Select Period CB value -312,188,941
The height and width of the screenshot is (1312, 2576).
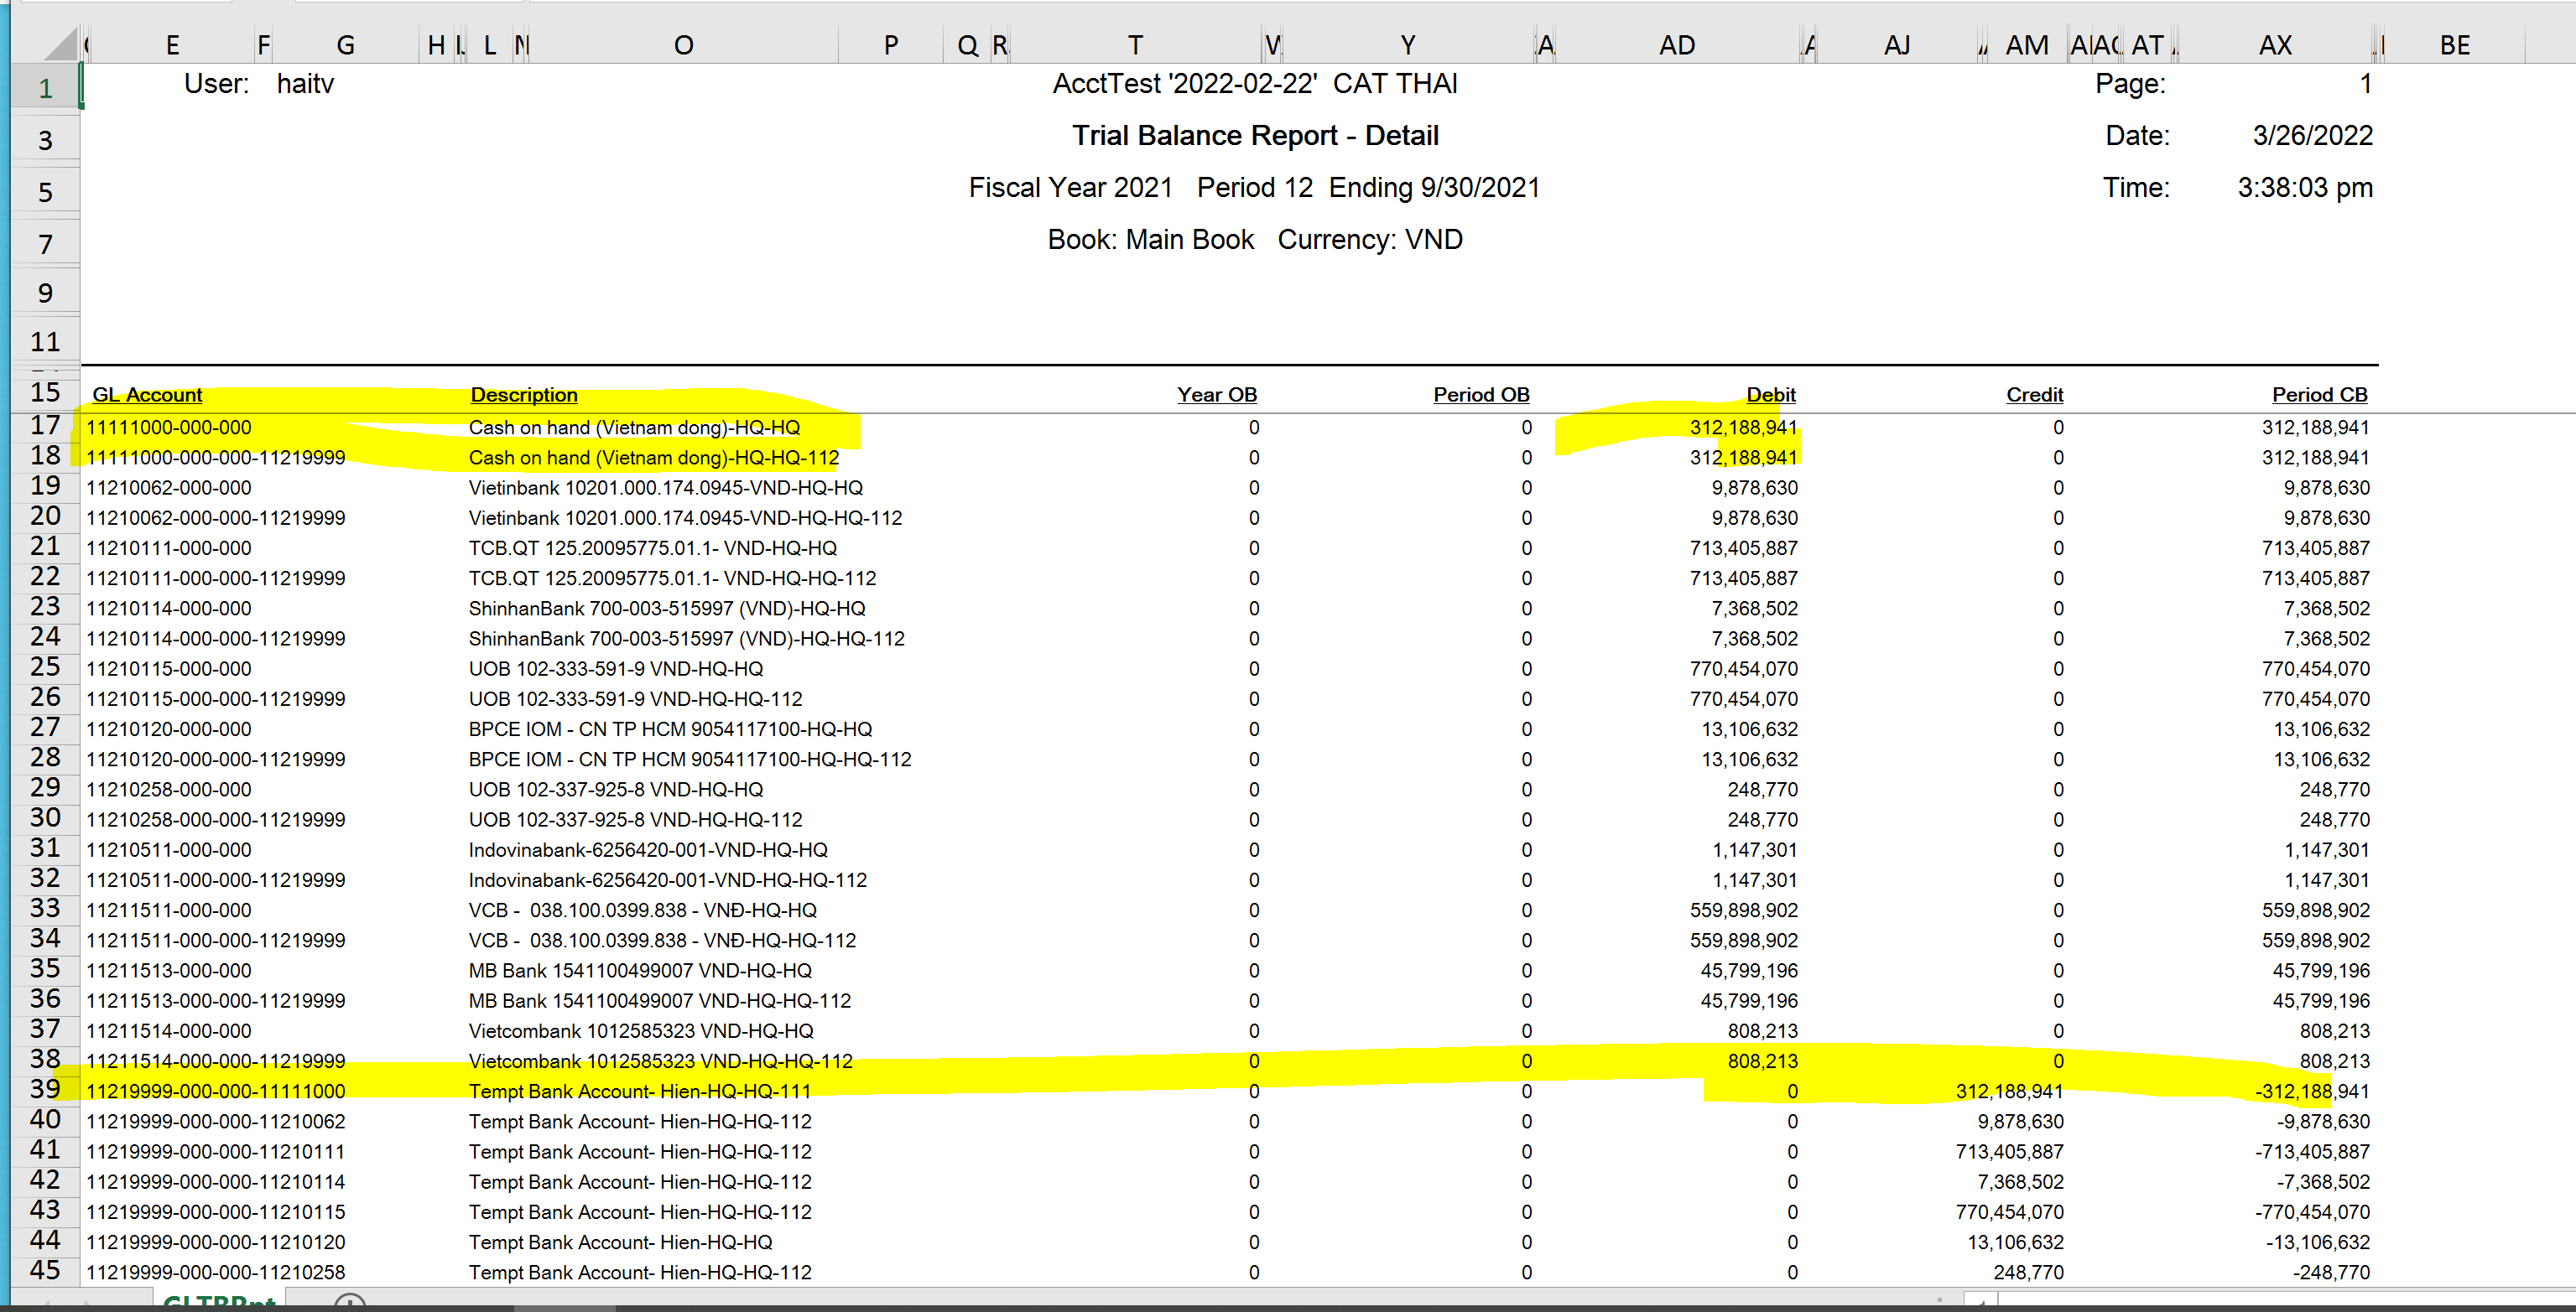click(2312, 1092)
